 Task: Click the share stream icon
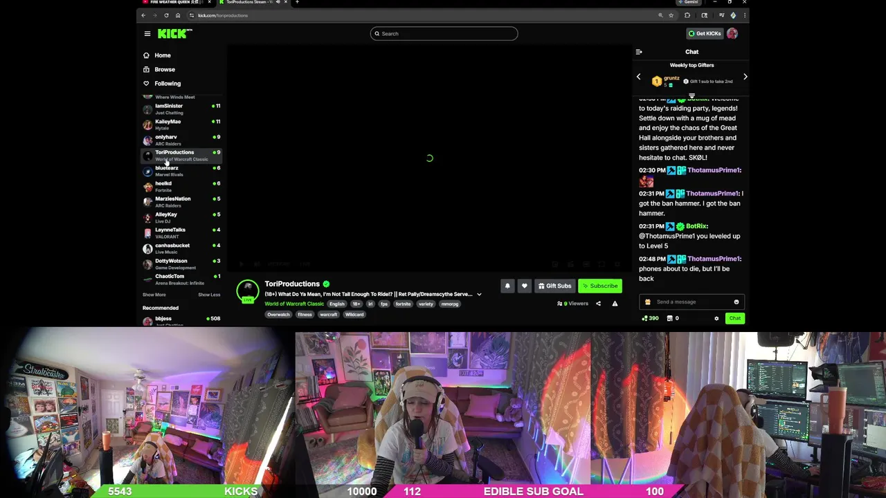(x=598, y=304)
